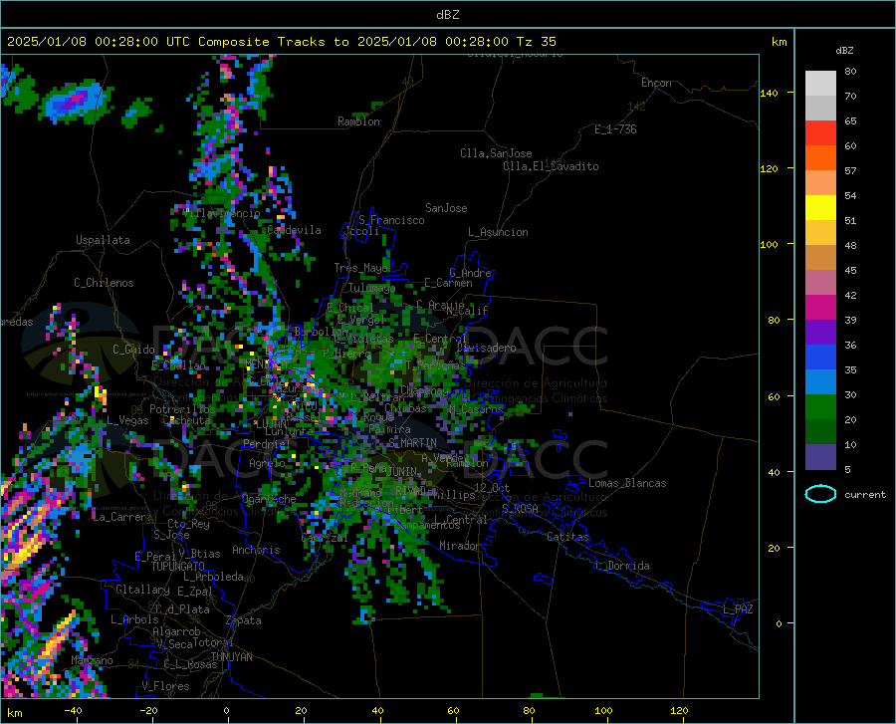
Task: Click the 'Clla.SanJose' place label
Action: pyautogui.click(x=496, y=153)
